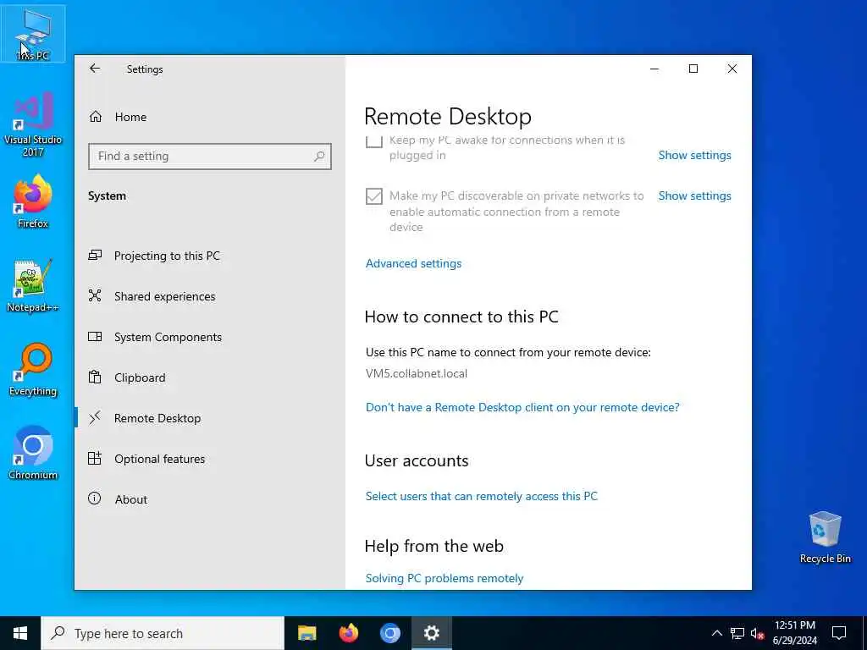Viewport: 867px width, 650px height.
Task: Click the Shared experiences icon
Action: [95, 295]
